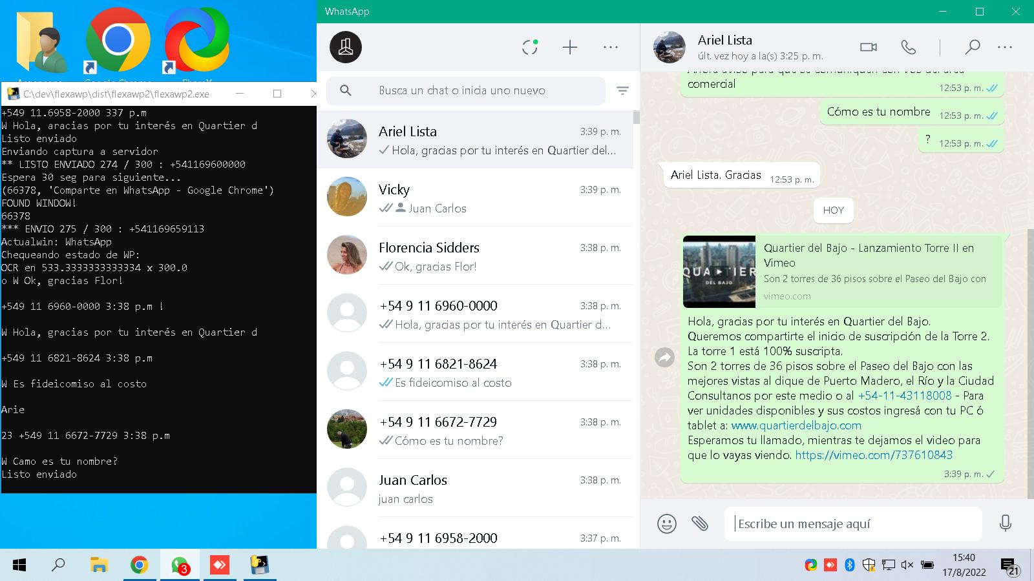1034x581 pixels.
Task: Open the emoji picker
Action: point(667,524)
